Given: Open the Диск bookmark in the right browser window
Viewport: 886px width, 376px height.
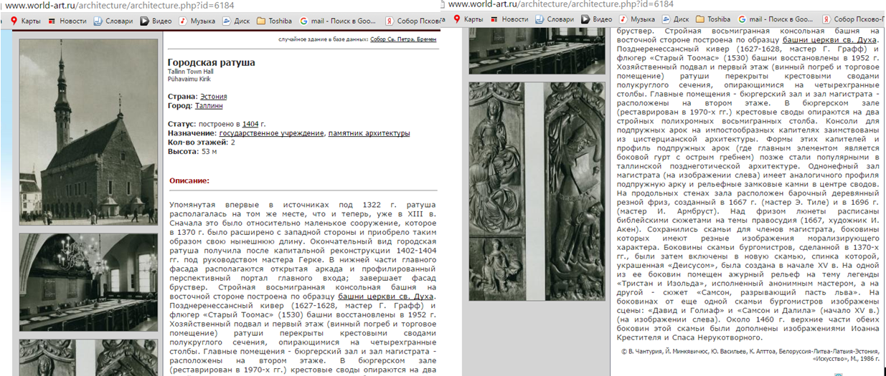Looking at the screenshot, I should coord(676,19).
